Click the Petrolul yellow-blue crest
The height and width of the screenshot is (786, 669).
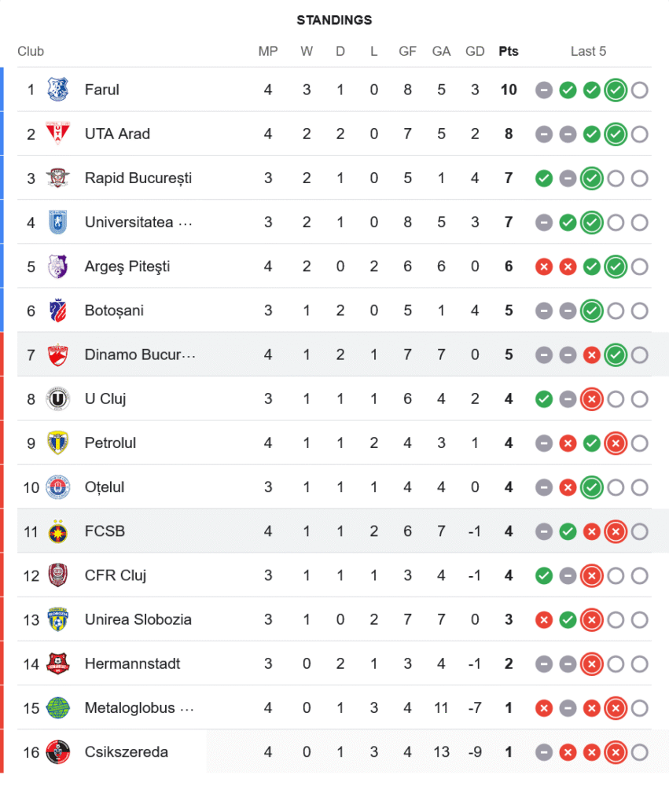pos(57,443)
